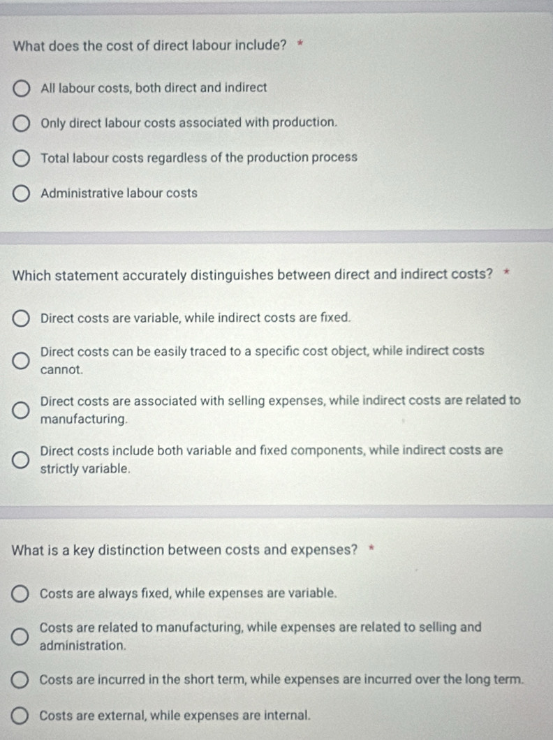Pick radio 'Costs are incurred in the short term'
Screen dimensions: 553x740
(22, 680)
